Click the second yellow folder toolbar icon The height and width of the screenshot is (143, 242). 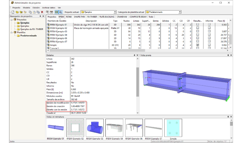[x=21, y=12]
